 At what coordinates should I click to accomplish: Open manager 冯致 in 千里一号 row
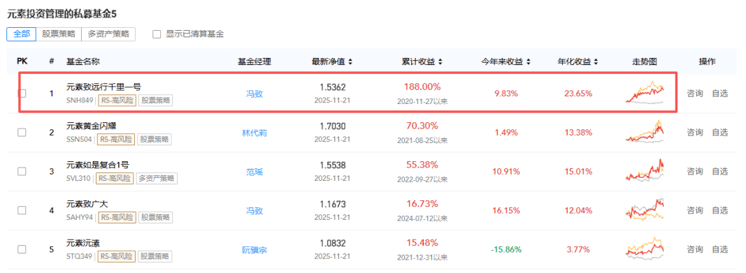pos(254,94)
